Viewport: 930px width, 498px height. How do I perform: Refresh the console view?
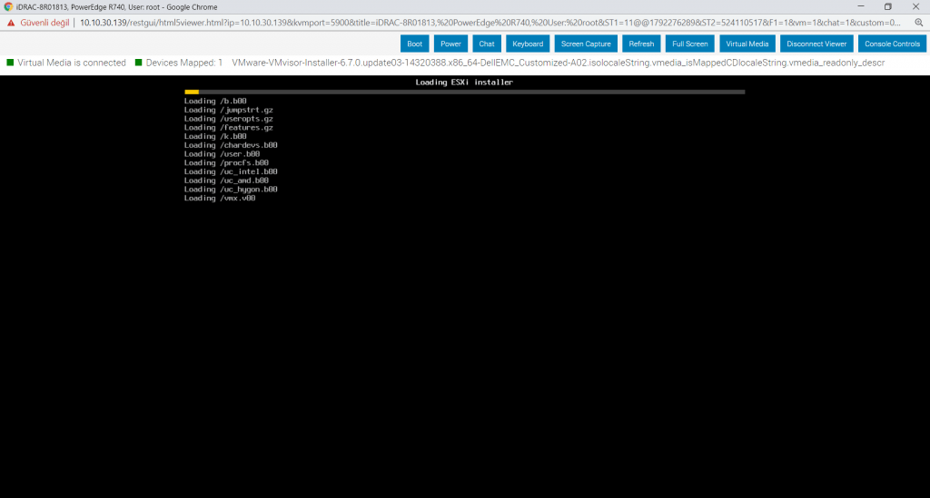pos(641,44)
